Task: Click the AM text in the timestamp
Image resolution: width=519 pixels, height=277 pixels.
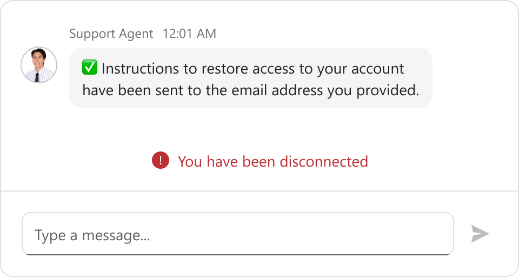Action: [206, 34]
